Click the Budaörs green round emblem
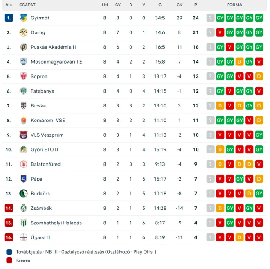The image size is (270, 269). pyautogui.click(x=23, y=193)
